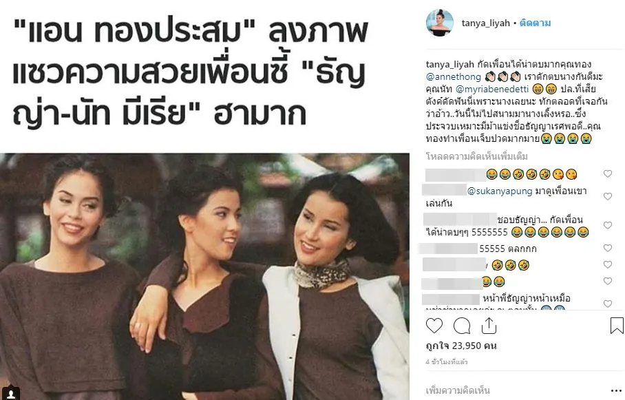Open tanya_liyah profile picture avatar

click(440, 23)
